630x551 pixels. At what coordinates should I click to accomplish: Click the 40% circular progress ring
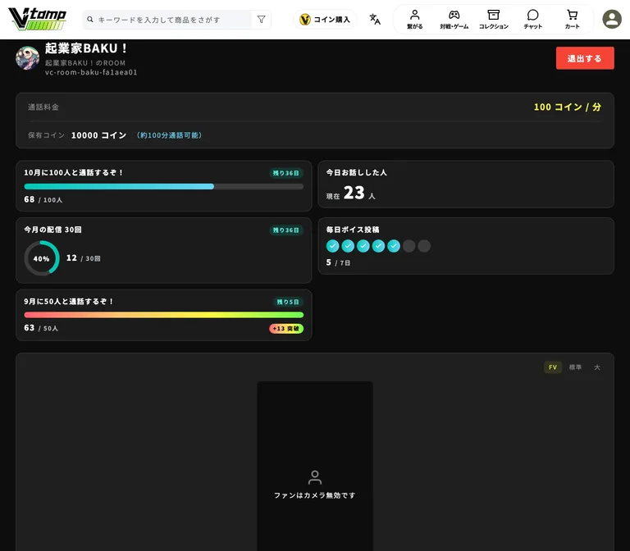(x=42, y=258)
